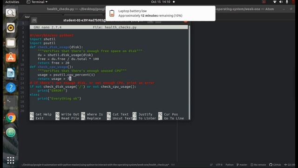Click 'Go To Line' shortcut in nano footer

tap(171, 118)
